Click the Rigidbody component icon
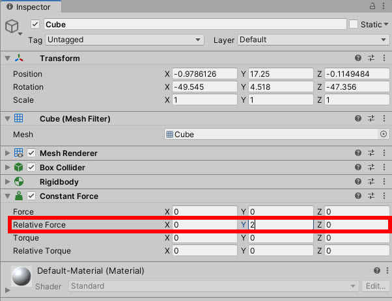The image size is (392, 301). (x=19, y=181)
